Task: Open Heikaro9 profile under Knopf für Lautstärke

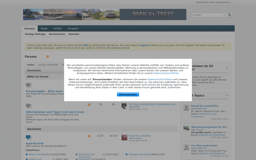Action: point(201,108)
